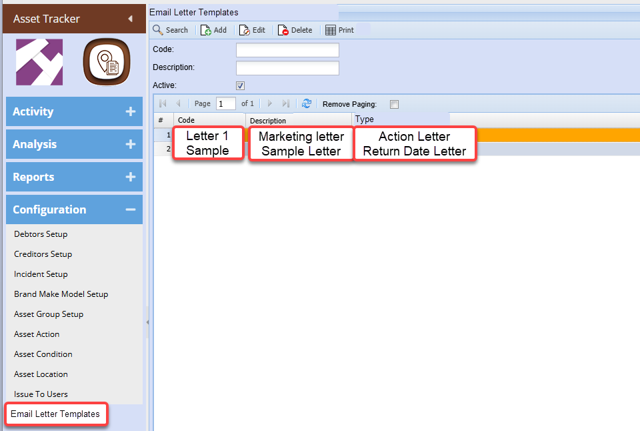Enable the Remove Paging checkbox
The height and width of the screenshot is (431, 640).
394,104
